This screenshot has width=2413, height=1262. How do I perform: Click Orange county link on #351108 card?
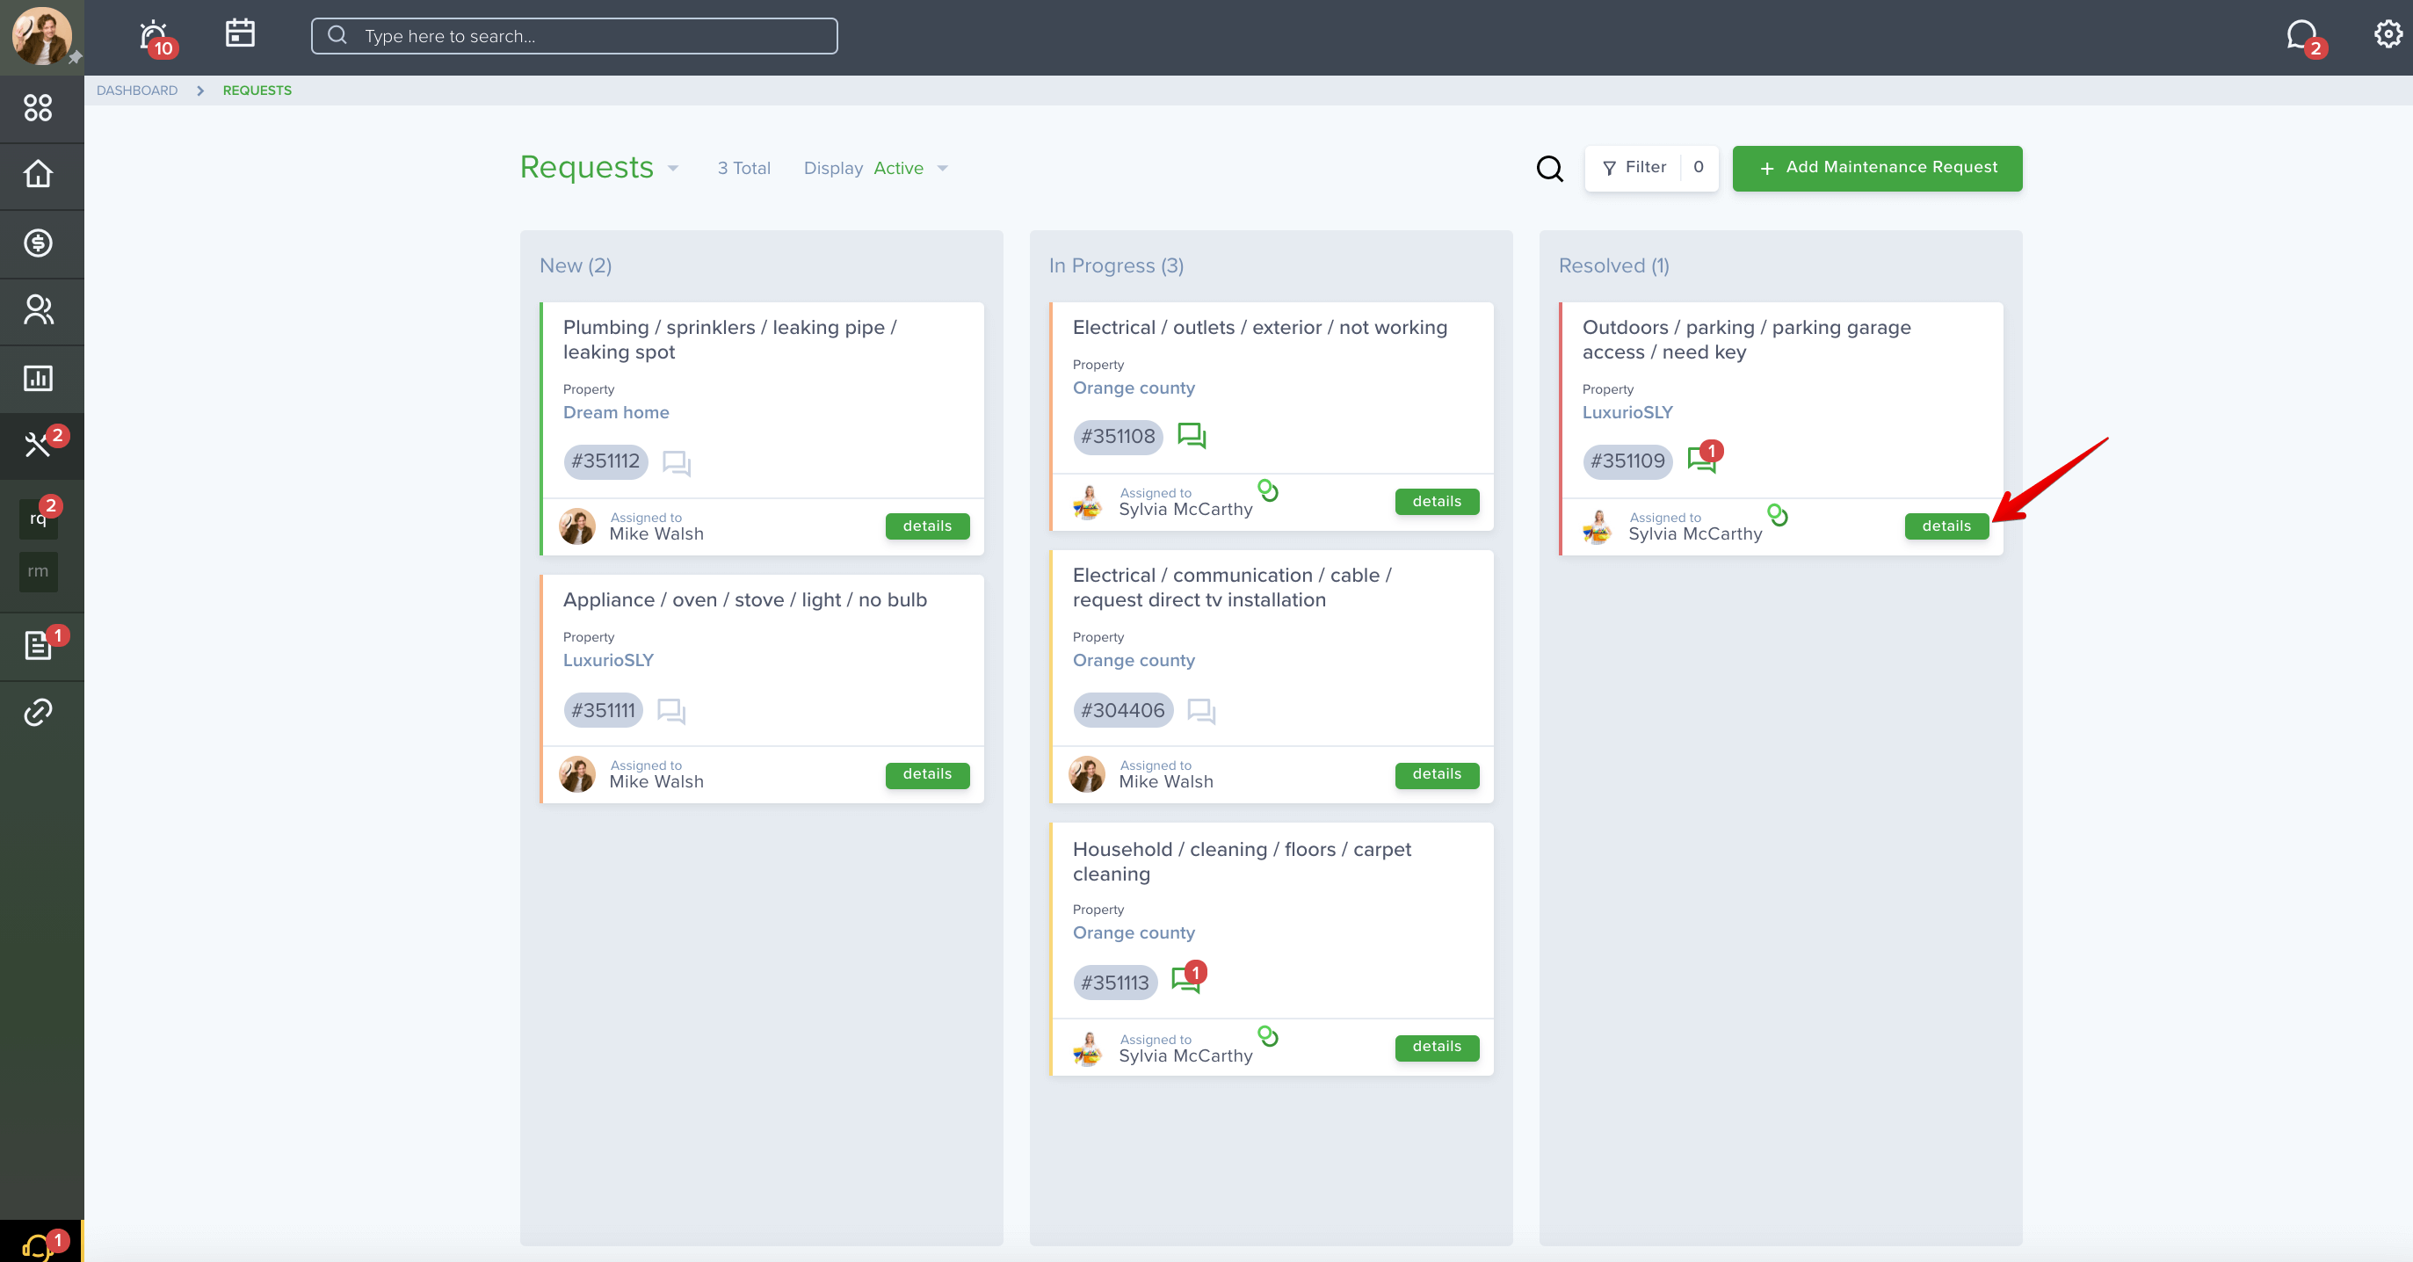(1134, 388)
